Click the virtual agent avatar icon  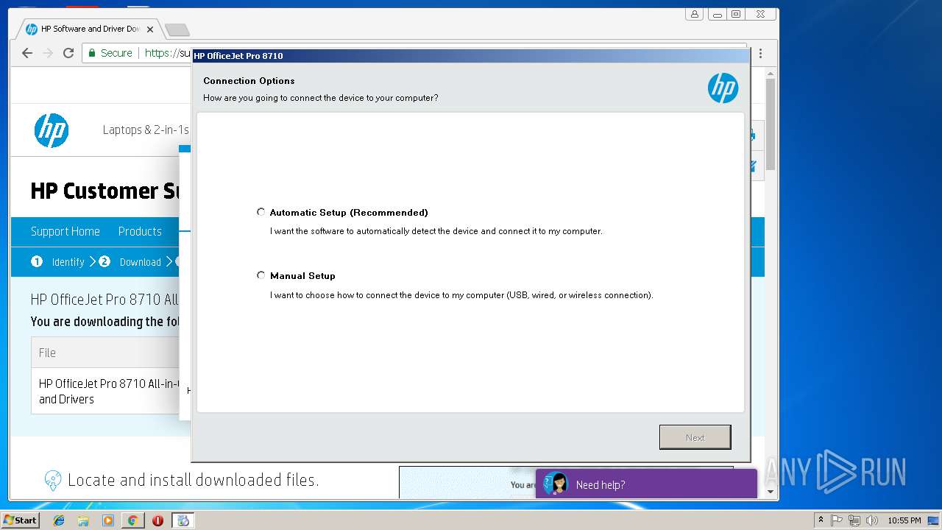556,484
